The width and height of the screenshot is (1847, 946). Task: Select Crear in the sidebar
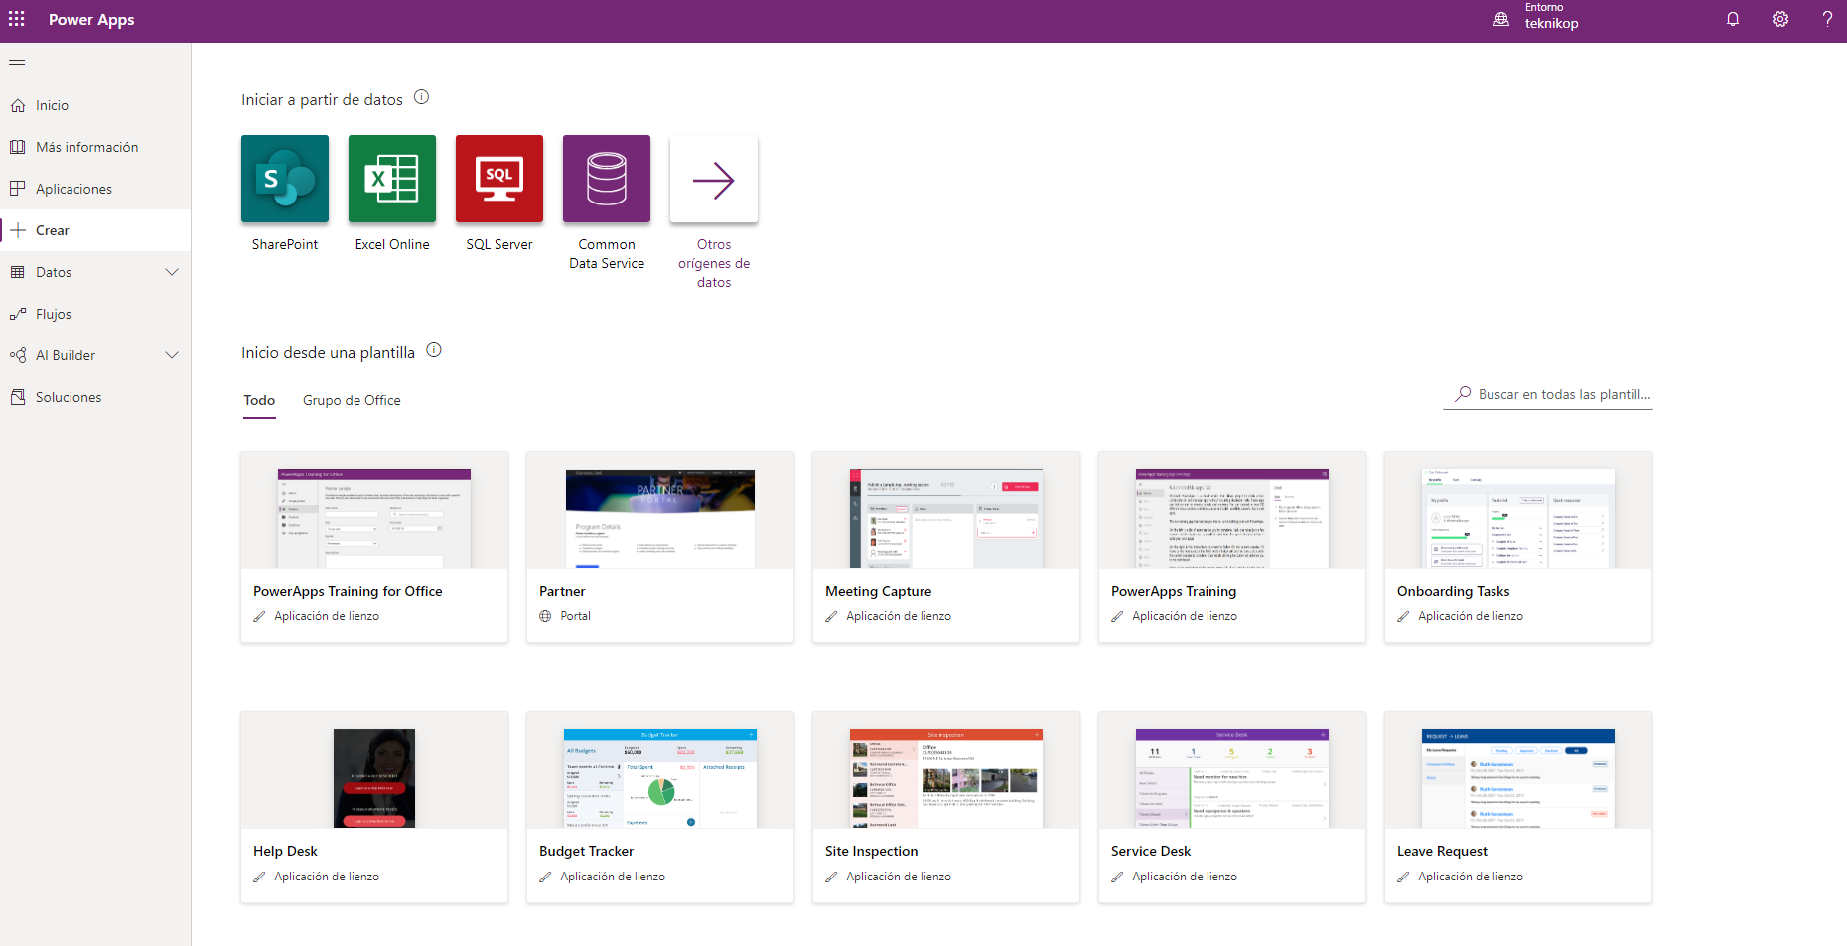[95, 230]
